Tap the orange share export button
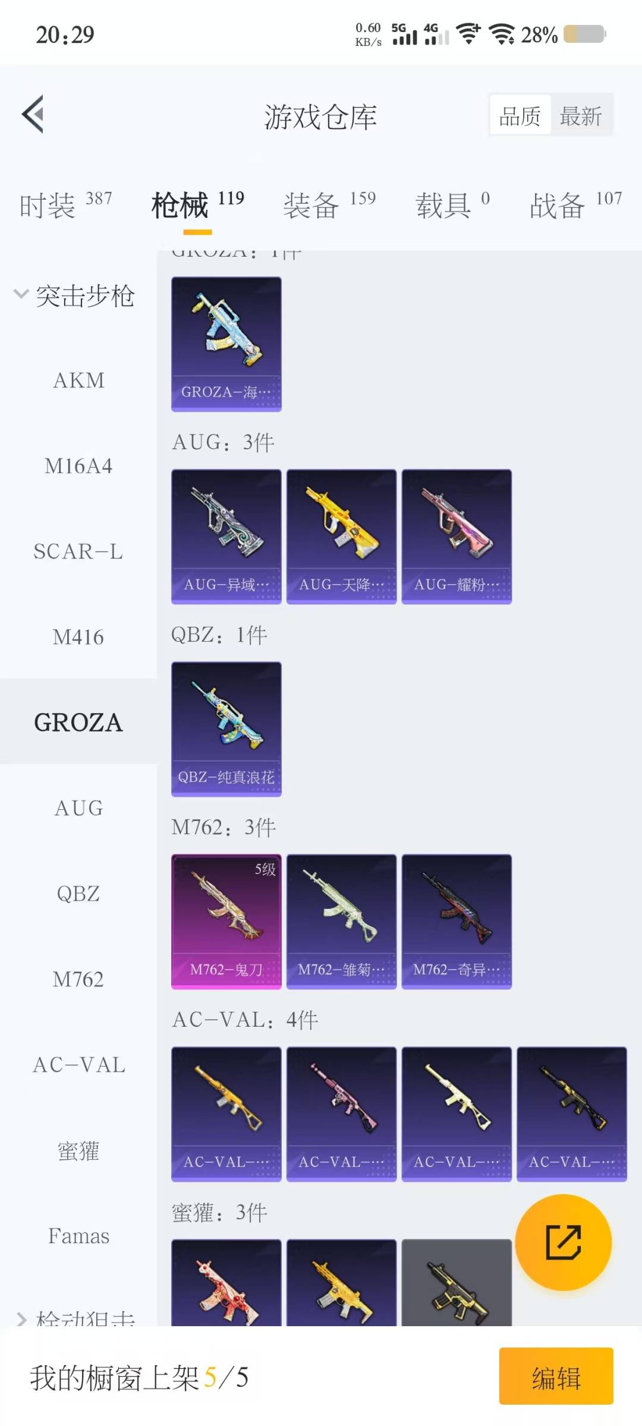Viewport: 642px width, 1426px height. pos(563,1242)
